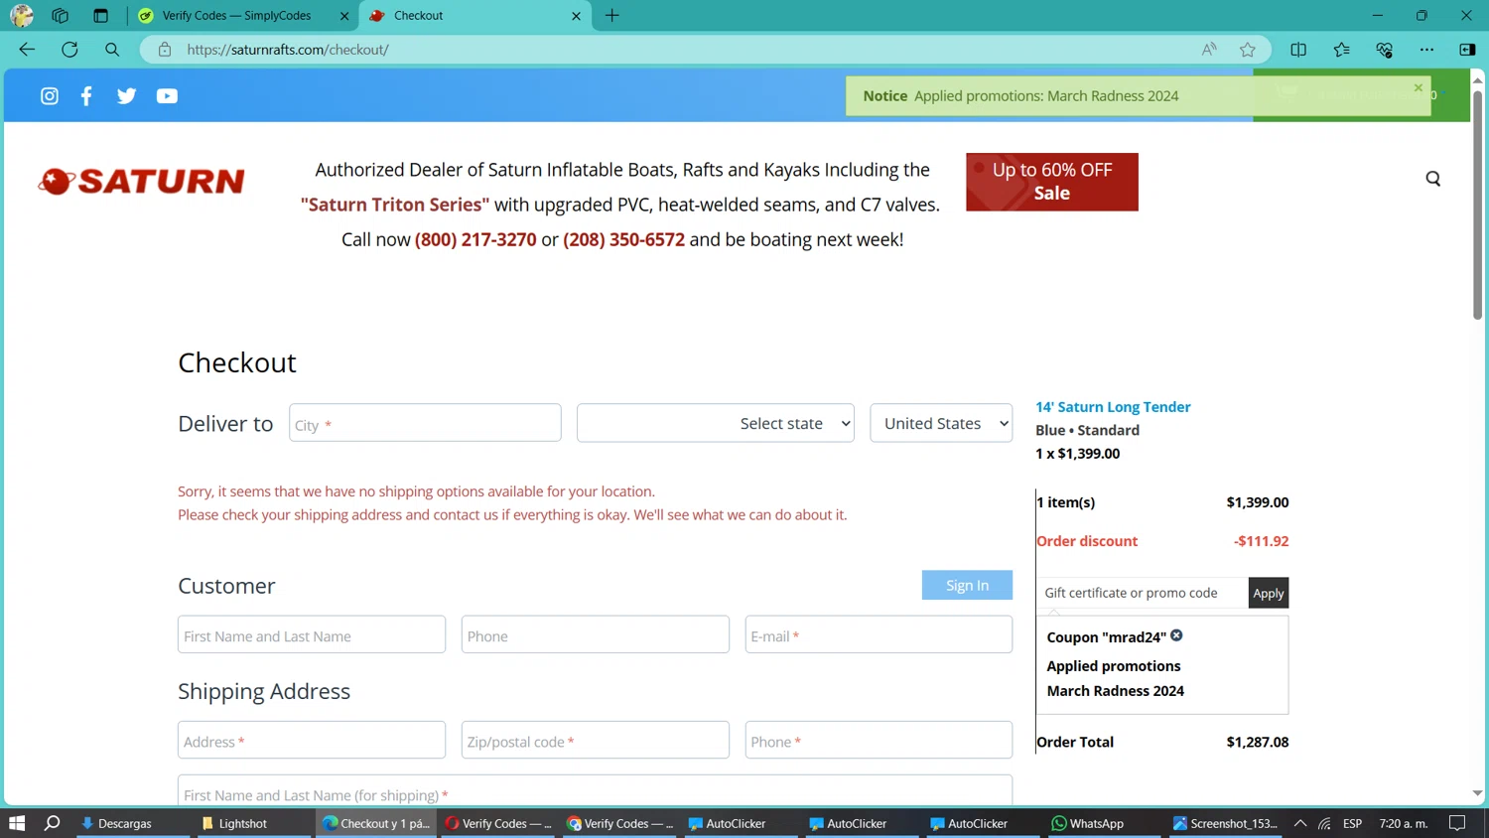
Task: Click the Saturn logo
Action: click(141, 181)
